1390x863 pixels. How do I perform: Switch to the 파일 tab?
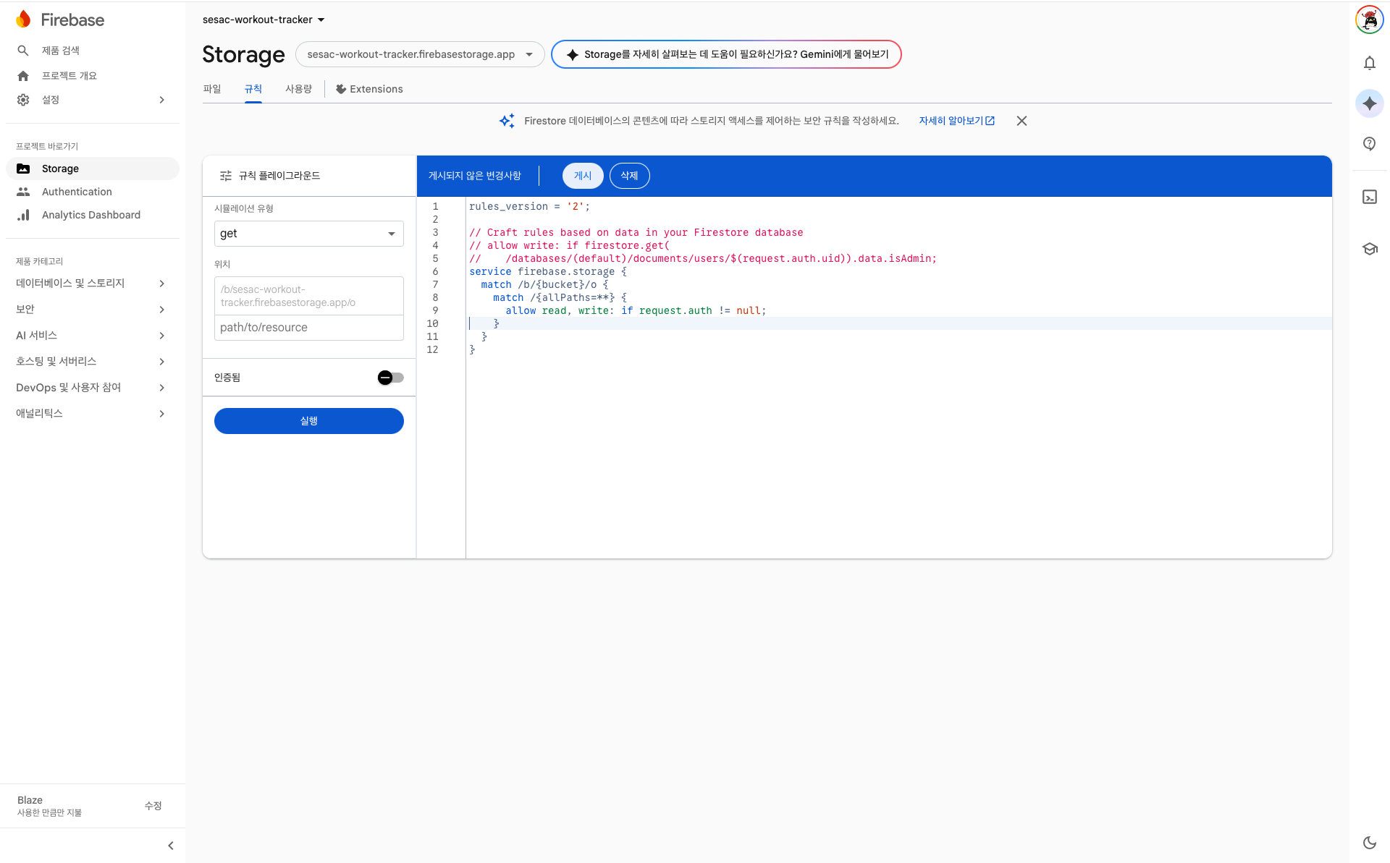point(212,89)
